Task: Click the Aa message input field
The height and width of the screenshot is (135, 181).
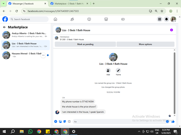Action: tap(119, 122)
